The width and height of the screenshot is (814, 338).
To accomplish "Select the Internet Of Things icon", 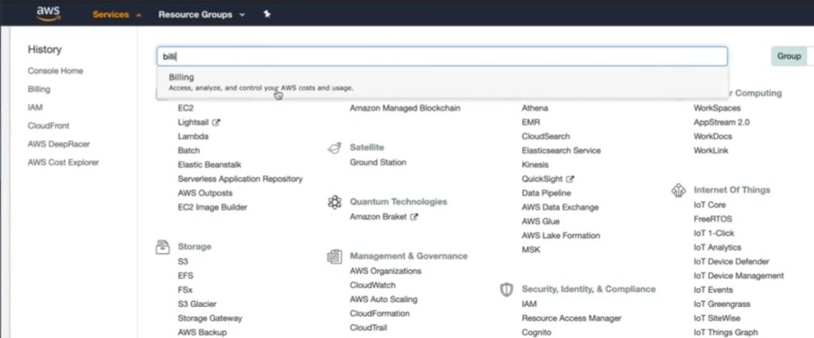I will 678,190.
